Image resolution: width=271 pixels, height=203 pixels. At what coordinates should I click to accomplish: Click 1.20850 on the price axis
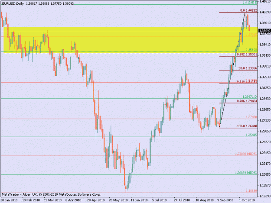[265, 174]
